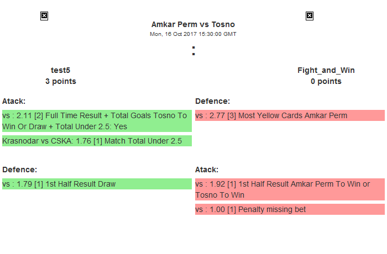Open the Fight_and_Win player name
This screenshot has height=254, width=387.
326,70
